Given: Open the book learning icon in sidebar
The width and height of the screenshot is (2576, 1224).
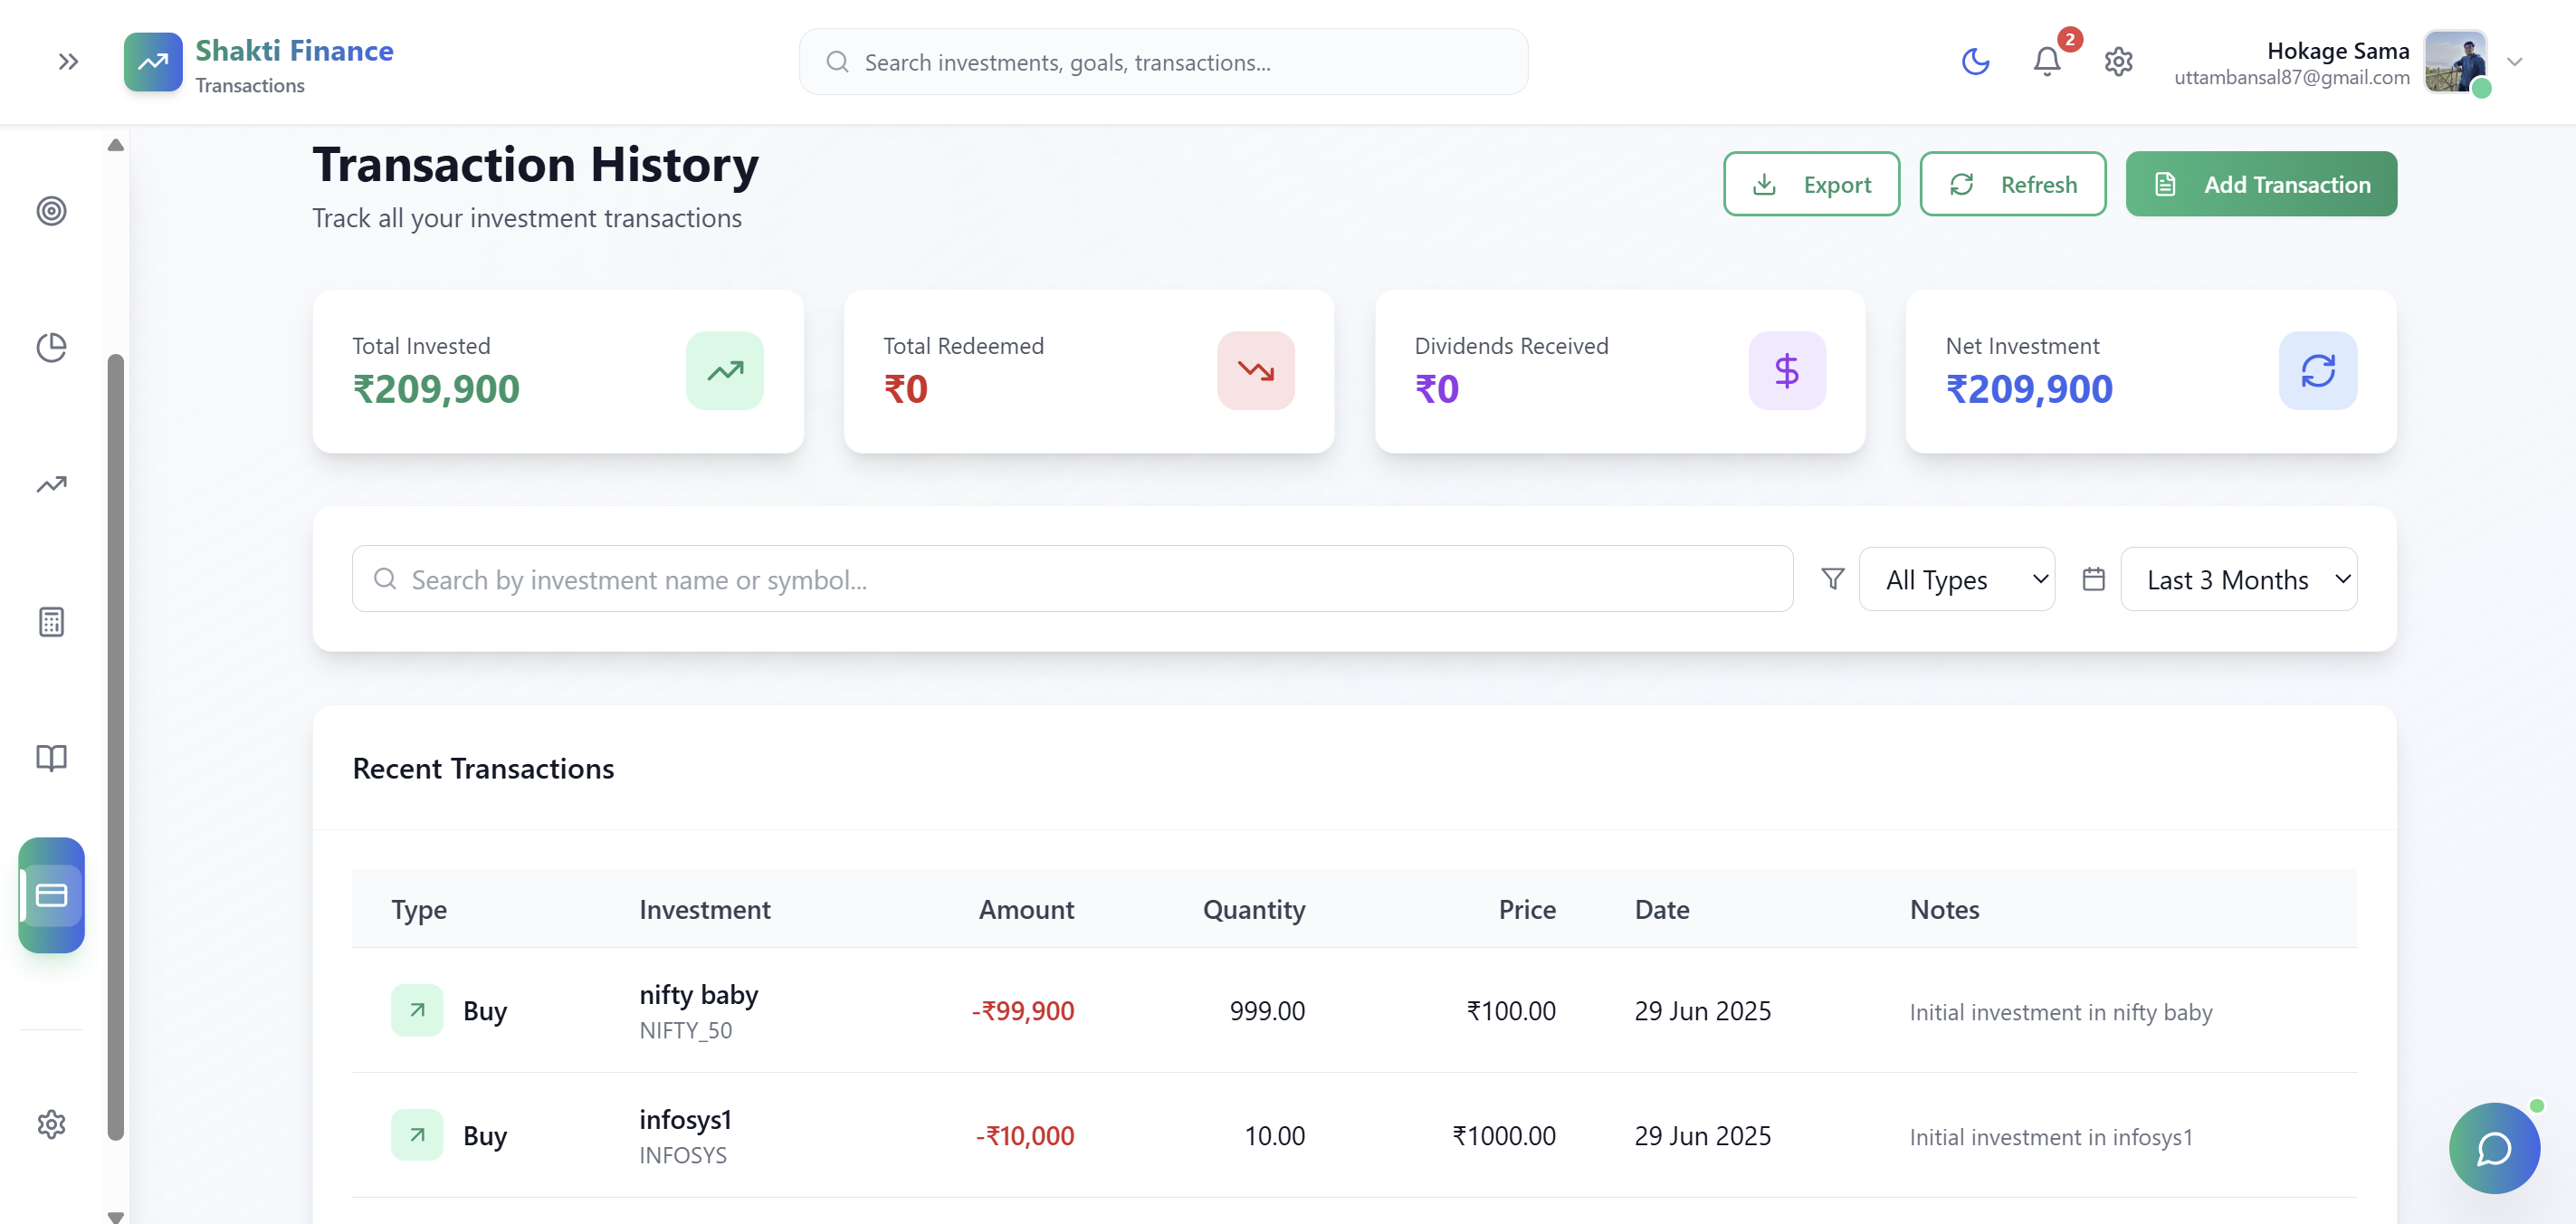Looking at the screenshot, I should [x=51, y=758].
